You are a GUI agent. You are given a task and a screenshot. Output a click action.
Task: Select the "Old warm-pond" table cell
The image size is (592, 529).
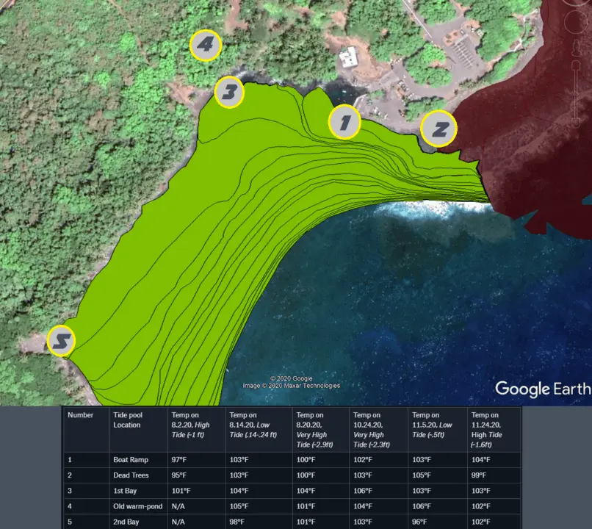[x=138, y=506]
